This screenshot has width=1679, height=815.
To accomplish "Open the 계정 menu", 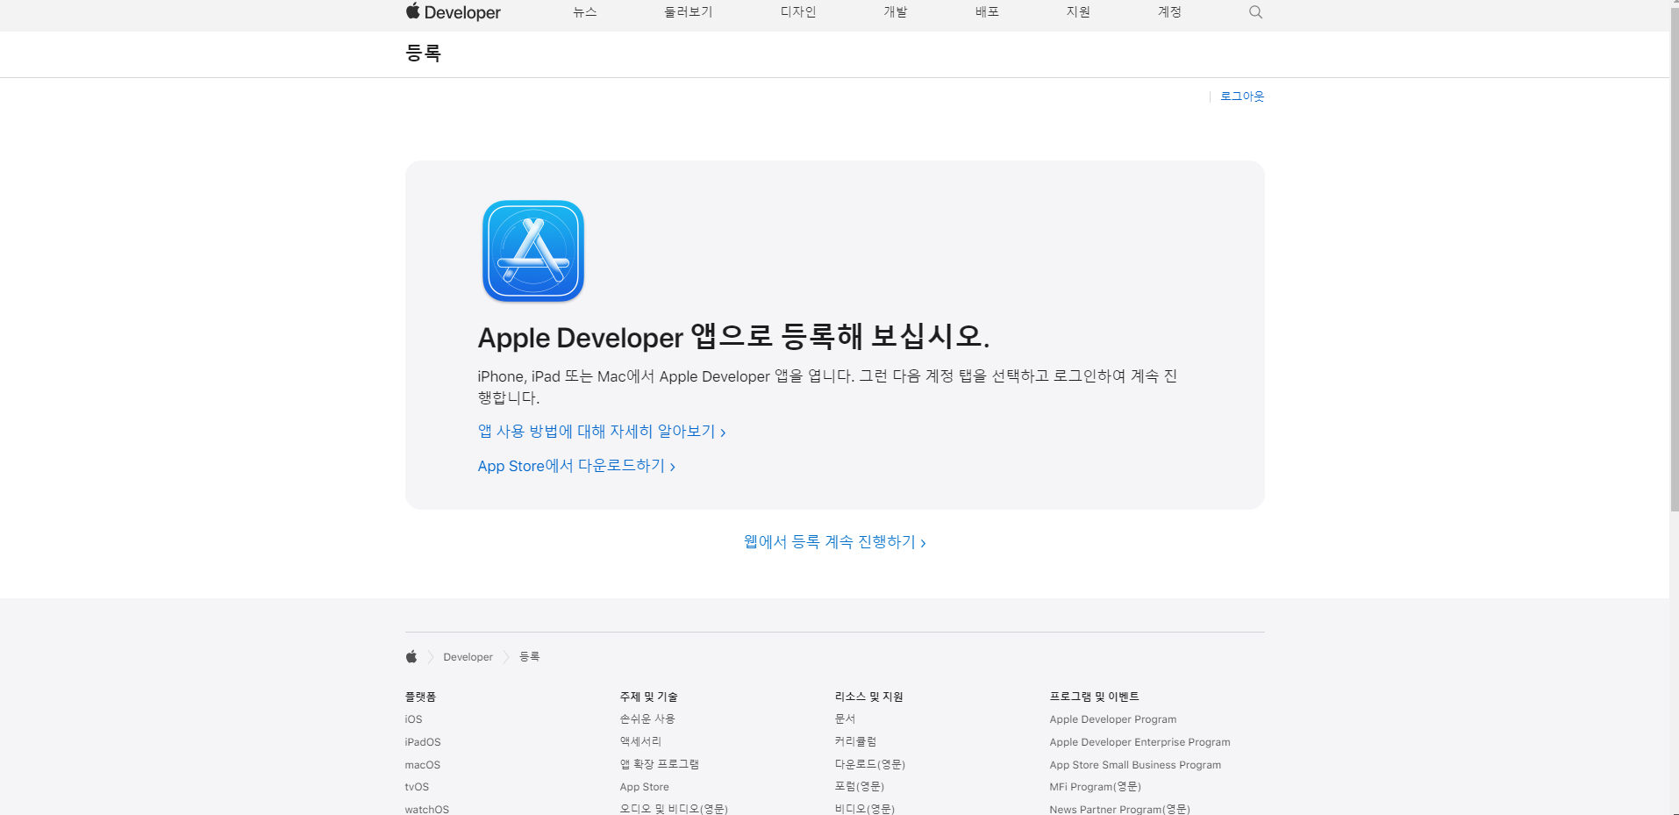I will (x=1169, y=12).
